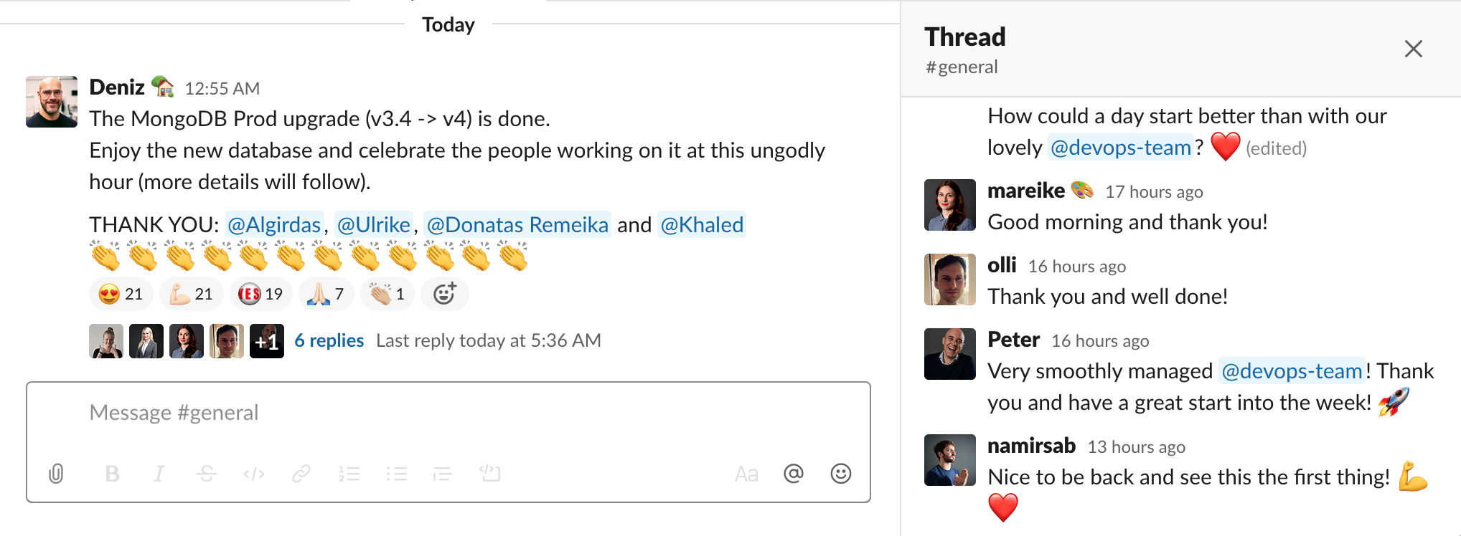Toggle bold formatting in message composer
Image resolution: width=1461 pixels, height=536 pixels.
pos(112,474)
